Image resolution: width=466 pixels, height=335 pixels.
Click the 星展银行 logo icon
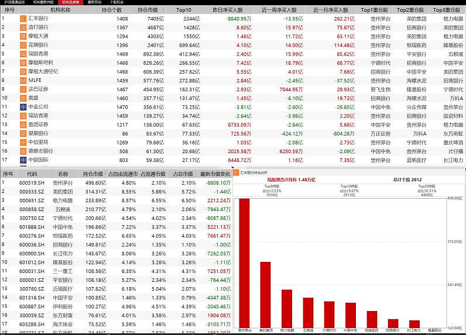pos(23,133)
